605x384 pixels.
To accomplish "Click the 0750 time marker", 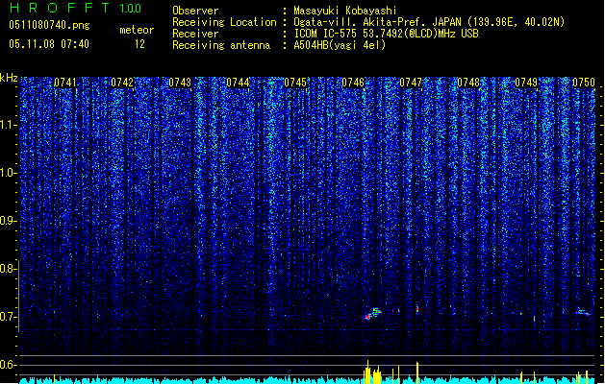I will pos(584,83).
